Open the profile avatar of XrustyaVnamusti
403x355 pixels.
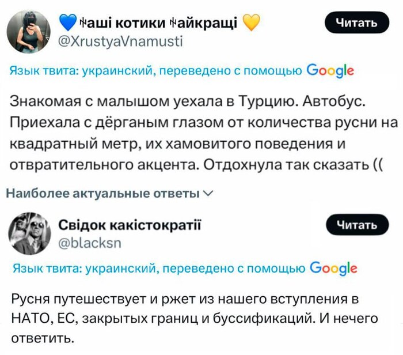coord(29,31)
